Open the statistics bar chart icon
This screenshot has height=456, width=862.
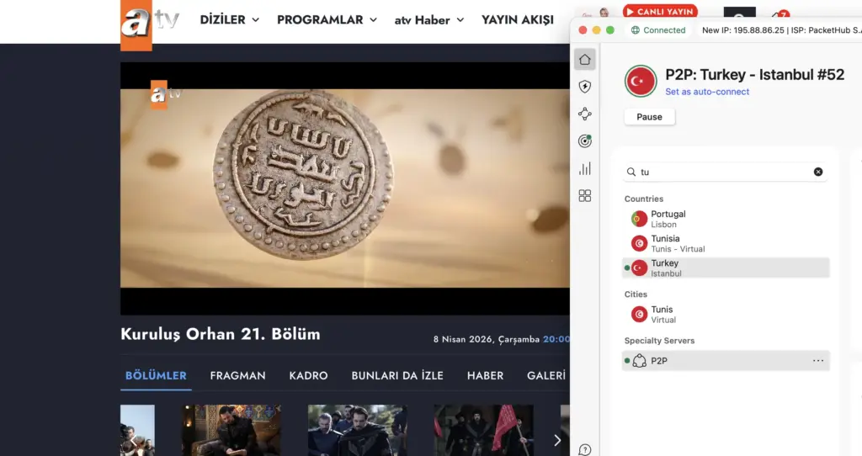585,168
